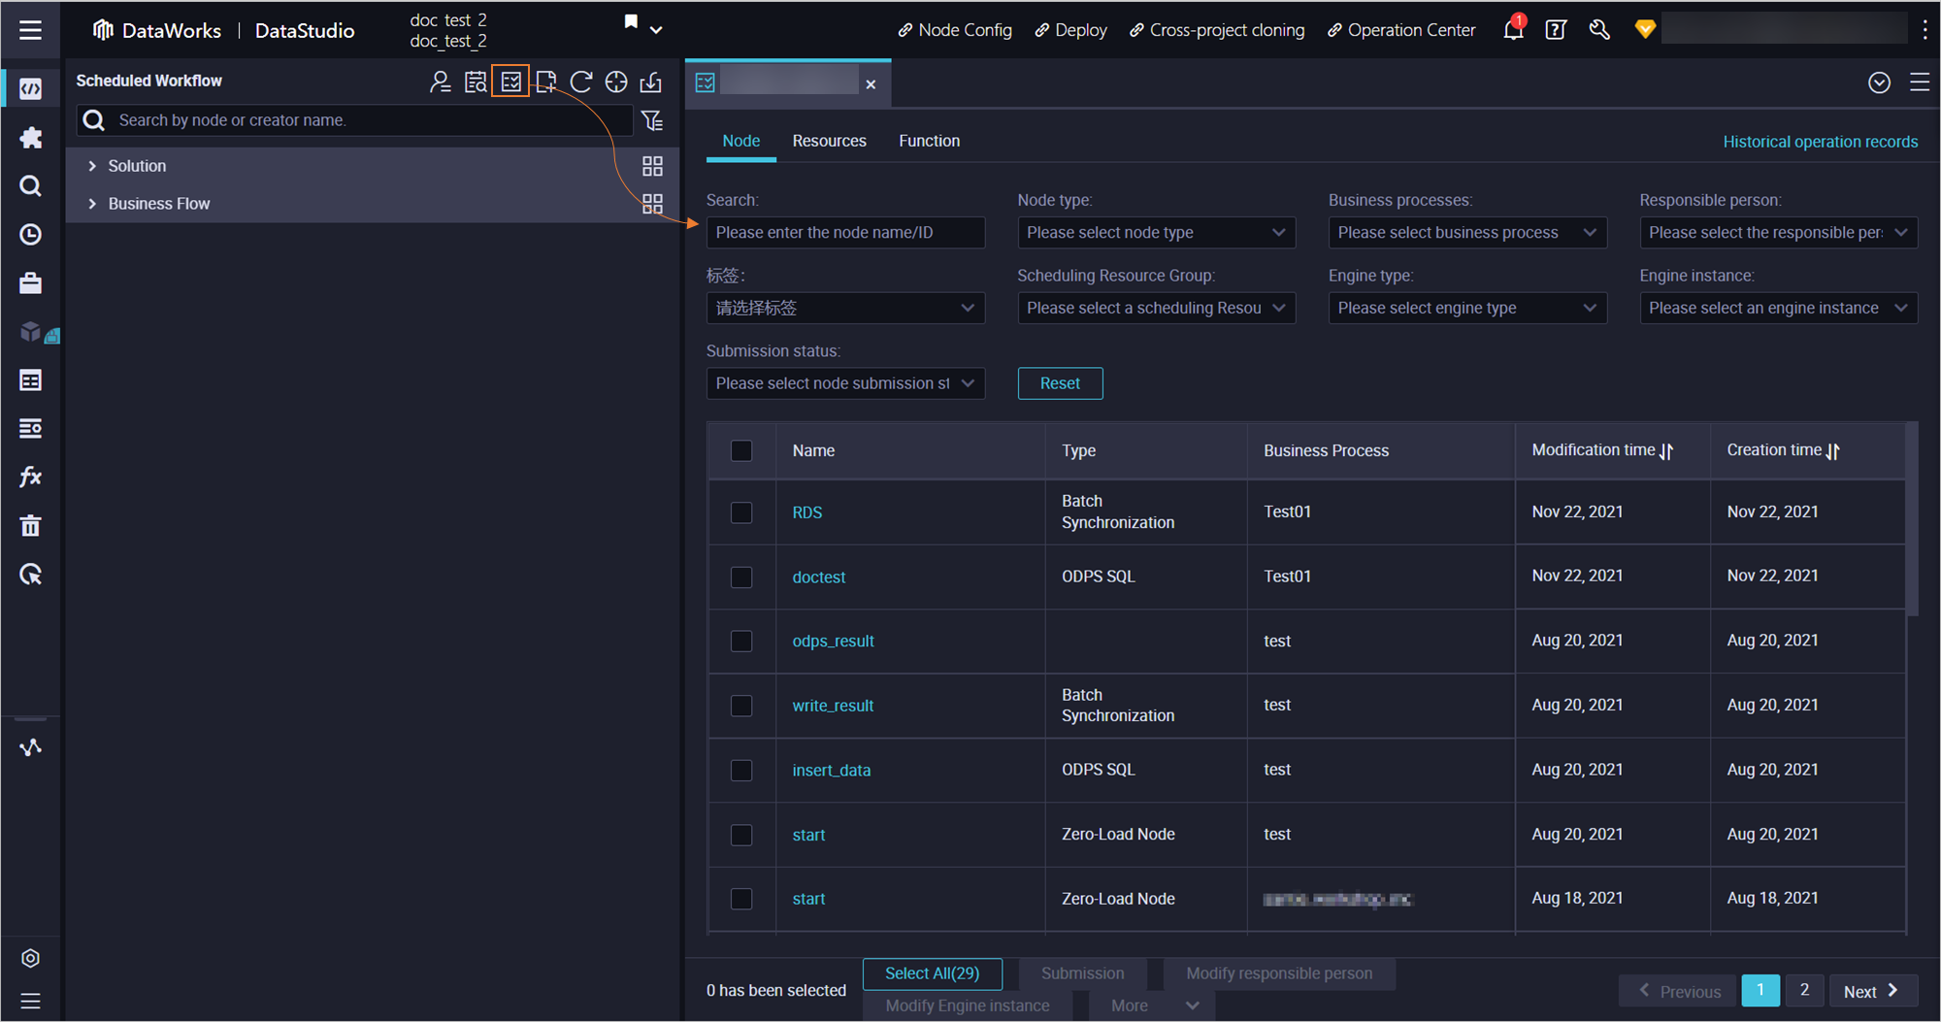
Task: Open the recycle bin icon in sidebar
Action: tap(30, 525)
